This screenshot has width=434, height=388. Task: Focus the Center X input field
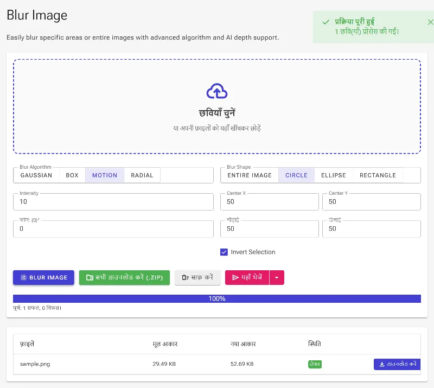pos(269,202)
